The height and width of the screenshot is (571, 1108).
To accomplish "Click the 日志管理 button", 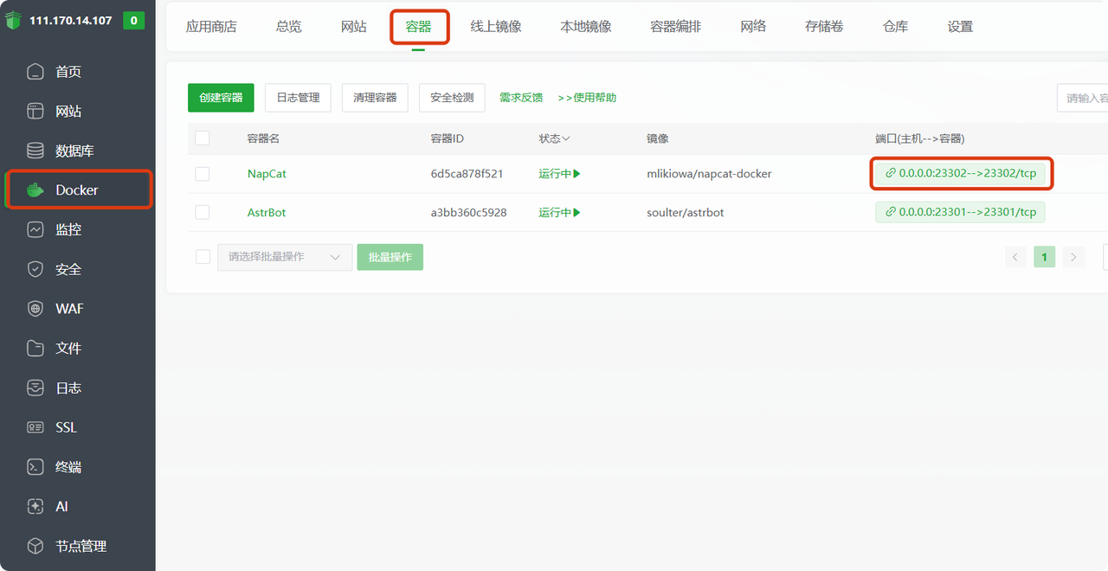I will (298, 98).
